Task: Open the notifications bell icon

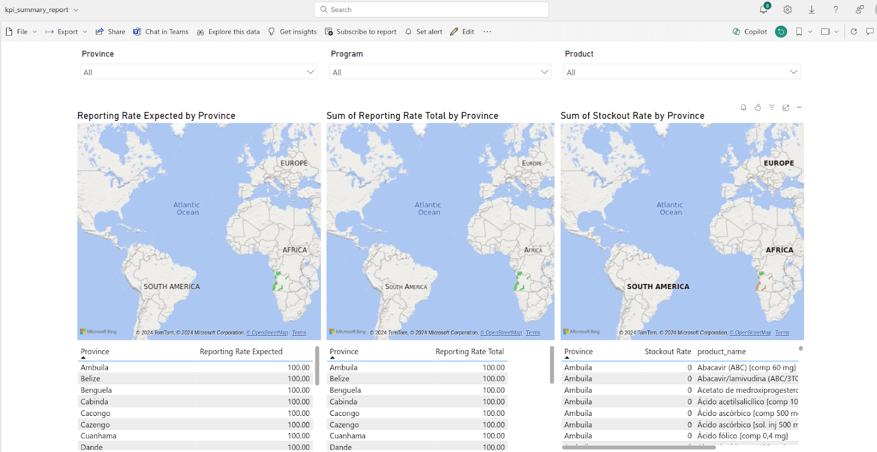Action: point(764,9)
